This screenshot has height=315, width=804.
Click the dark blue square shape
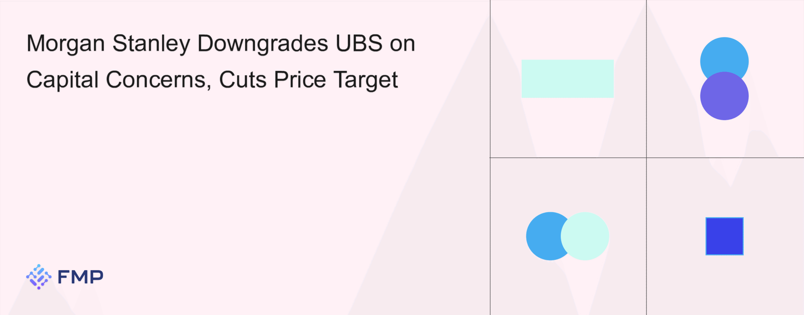[724, 236]
